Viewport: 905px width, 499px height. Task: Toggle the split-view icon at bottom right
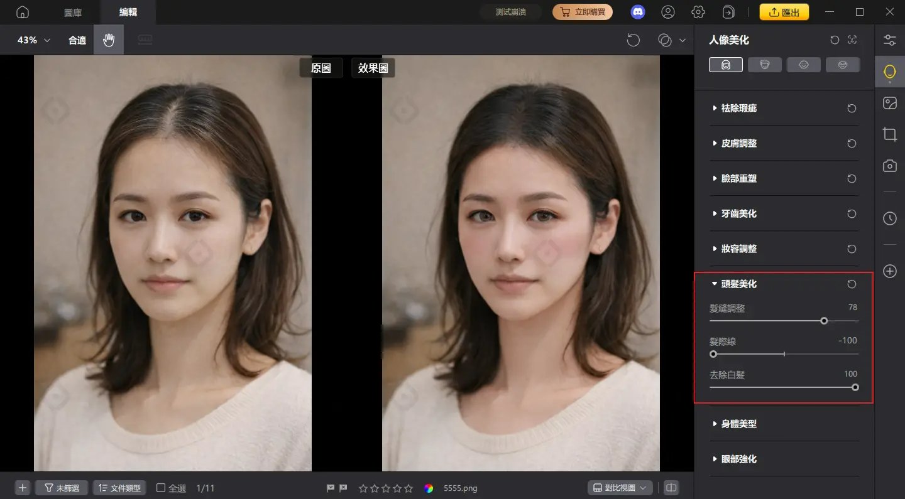pyautogui.click(x=671, y=487)
